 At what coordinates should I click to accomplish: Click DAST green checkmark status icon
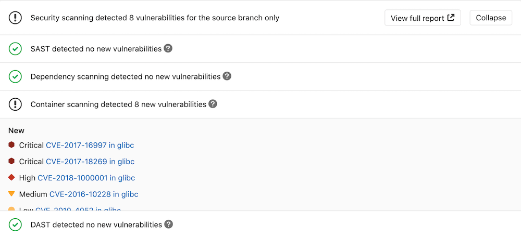pos(15,225)
